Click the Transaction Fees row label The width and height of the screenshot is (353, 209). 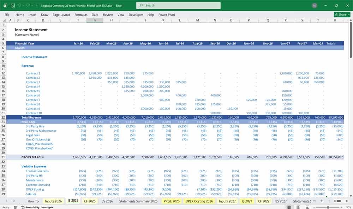[37, 171]
